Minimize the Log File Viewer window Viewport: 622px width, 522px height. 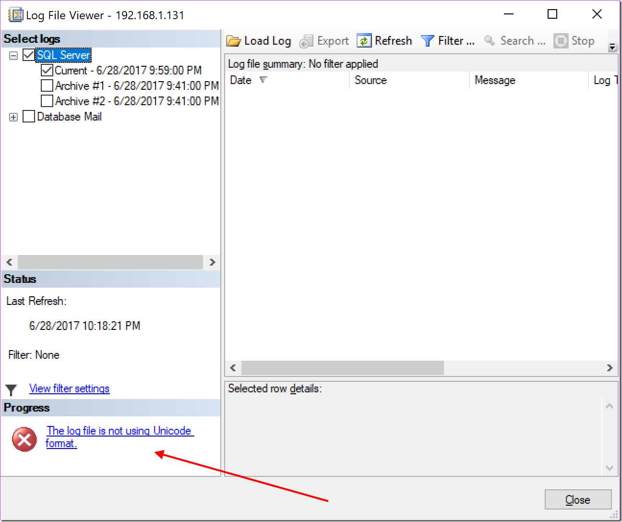[x=509, y=14]
